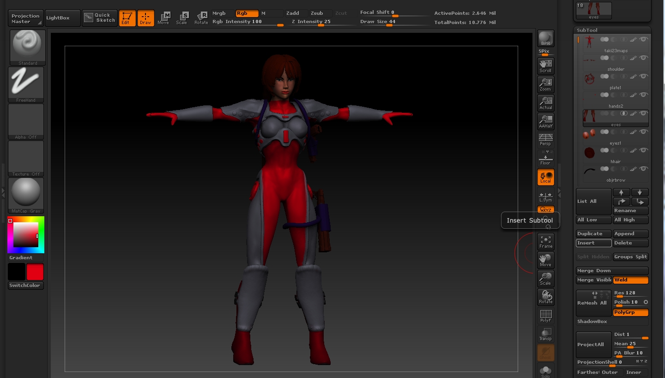Screen dimensions: 665x378
Task: Select the M material channel
Action: point(272,13)
